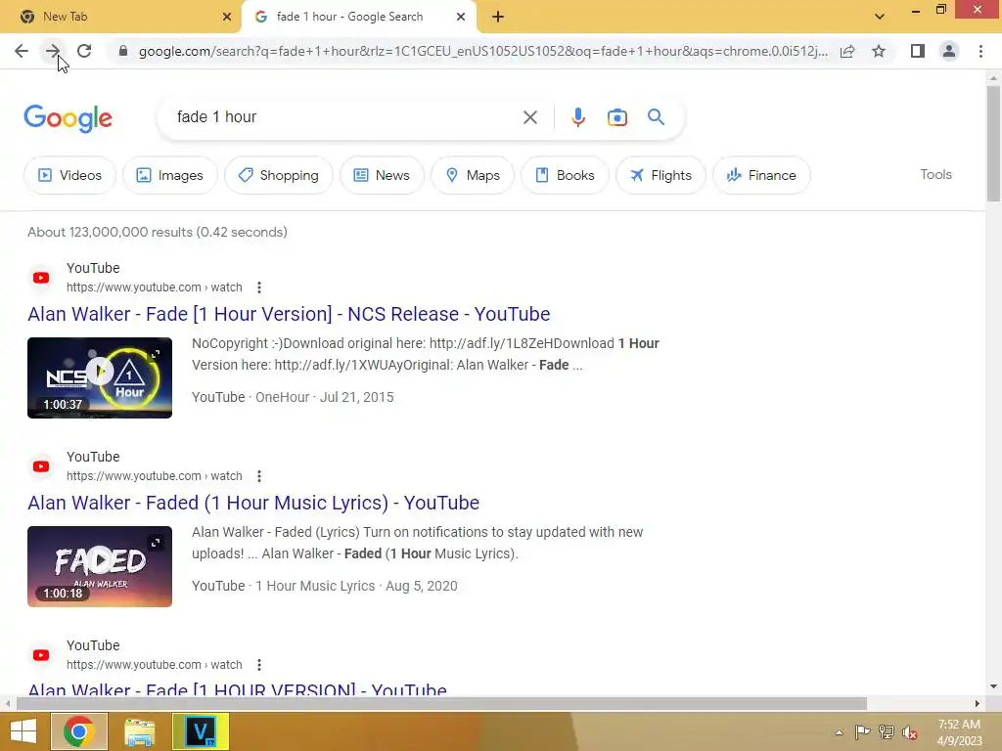Start voice search with microphone
Viewport: 1002px width, 751px height.
click(x=577, y=117)
